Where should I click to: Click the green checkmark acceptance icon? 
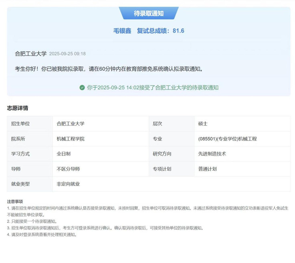pos(82,88)
